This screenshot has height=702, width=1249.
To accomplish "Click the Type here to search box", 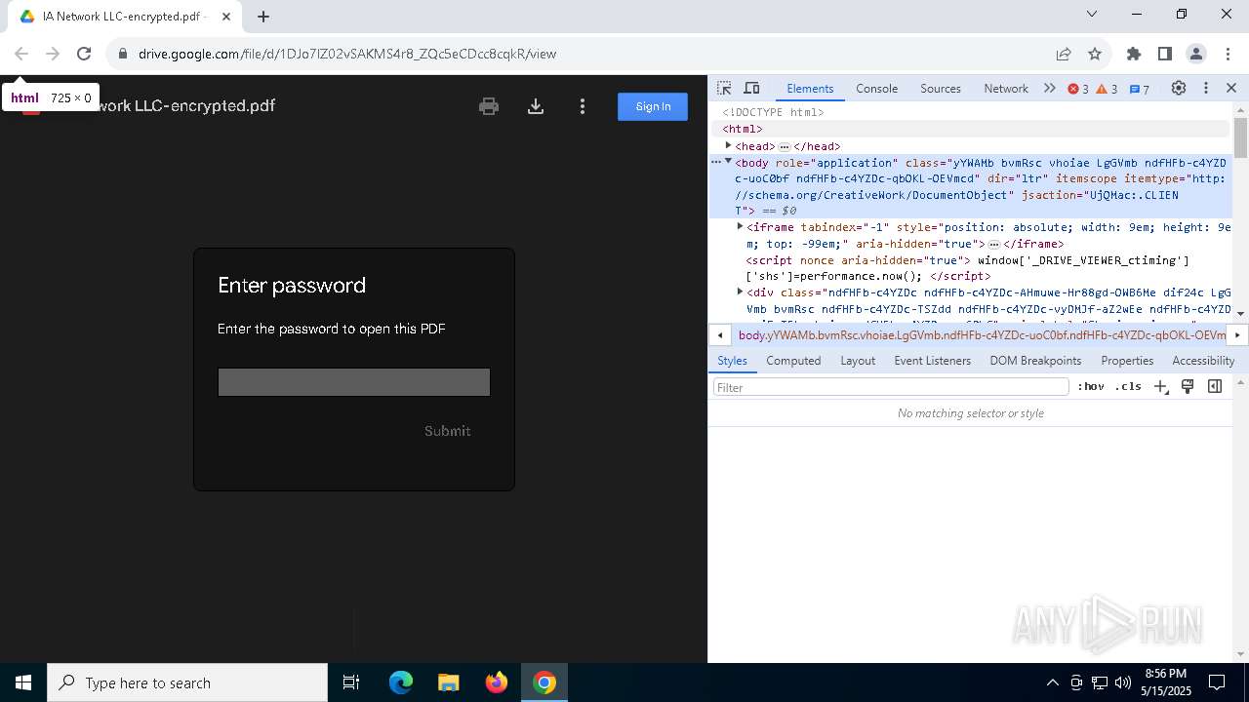I will pyautogui.click(x=187, y=682).
